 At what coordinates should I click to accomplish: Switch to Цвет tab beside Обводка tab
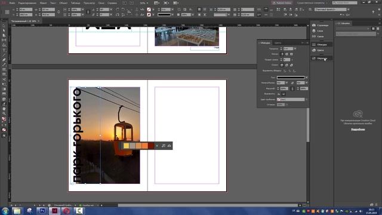click(x=278, y=43)
